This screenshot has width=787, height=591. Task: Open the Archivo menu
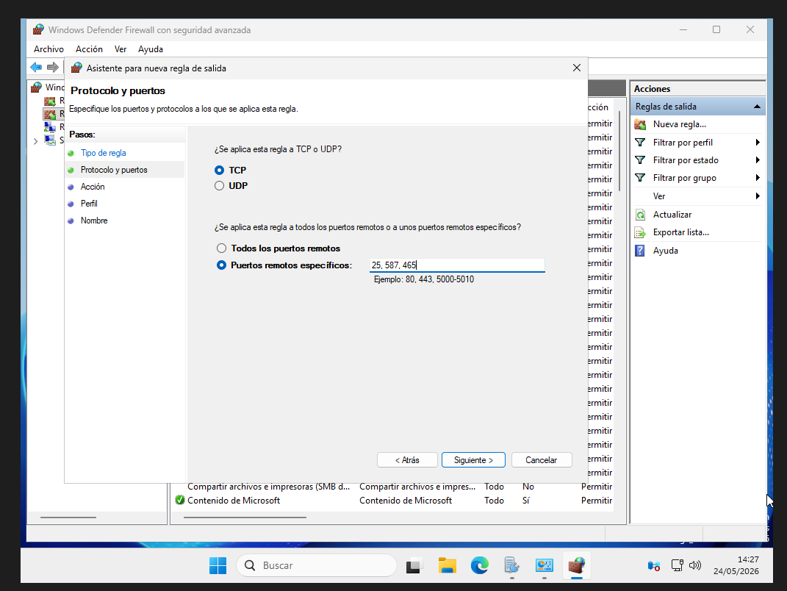(48, 49)
